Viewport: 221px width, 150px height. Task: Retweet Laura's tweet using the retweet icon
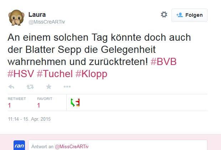coord(30,86)
